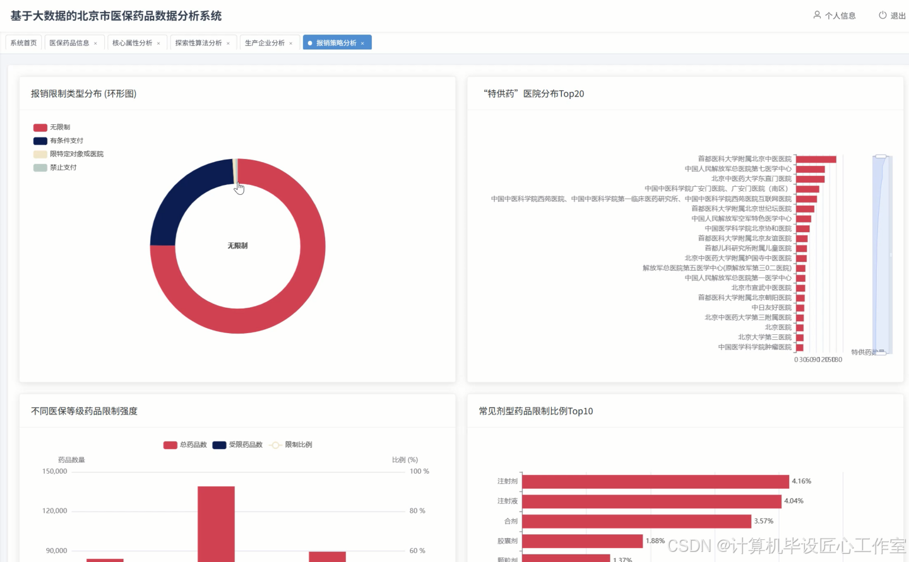This screenshot has height=562, width=909.
Task: Click the 首都儿科研究所附属儿童医院 label
Action: (748, 249)
